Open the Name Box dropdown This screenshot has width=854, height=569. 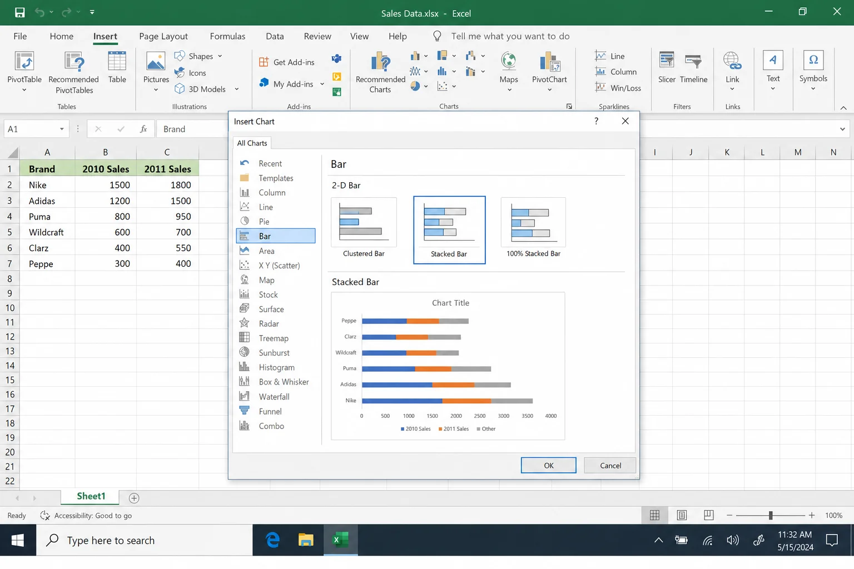62,129
